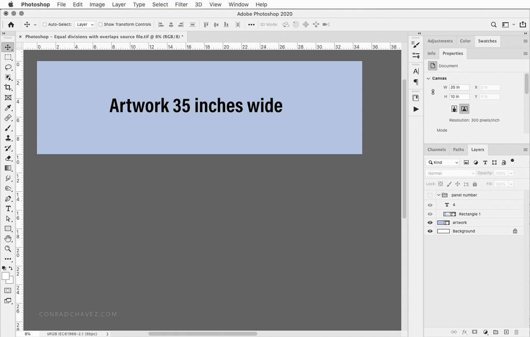
Task: Create a new layer in Layers panel
Action: (x=506, y=332)
